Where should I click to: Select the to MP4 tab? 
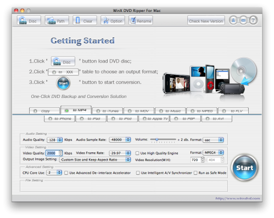coord(76,110)
